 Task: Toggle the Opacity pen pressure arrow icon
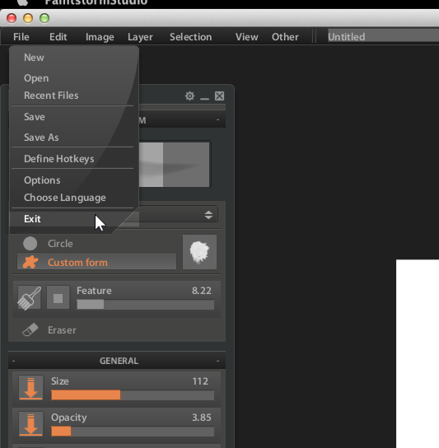30,424
